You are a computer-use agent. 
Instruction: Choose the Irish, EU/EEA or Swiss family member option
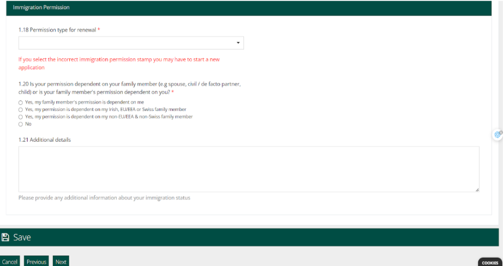pos(21,109)
